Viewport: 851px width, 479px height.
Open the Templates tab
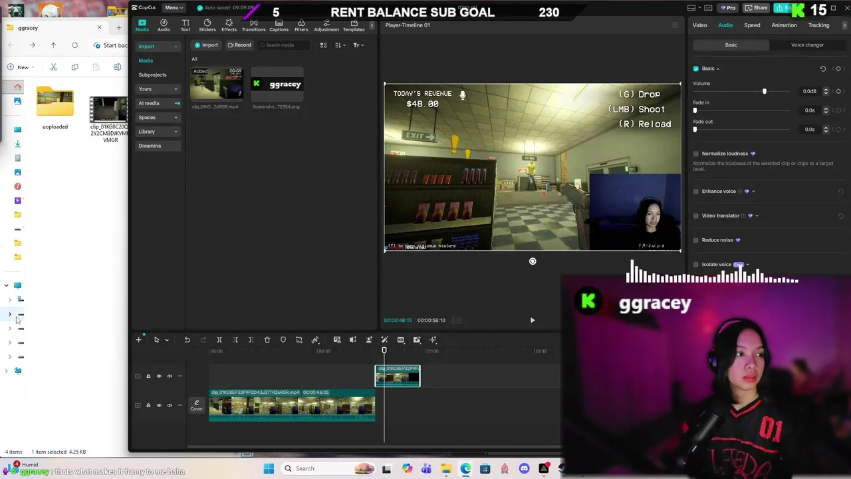(354, 25)
